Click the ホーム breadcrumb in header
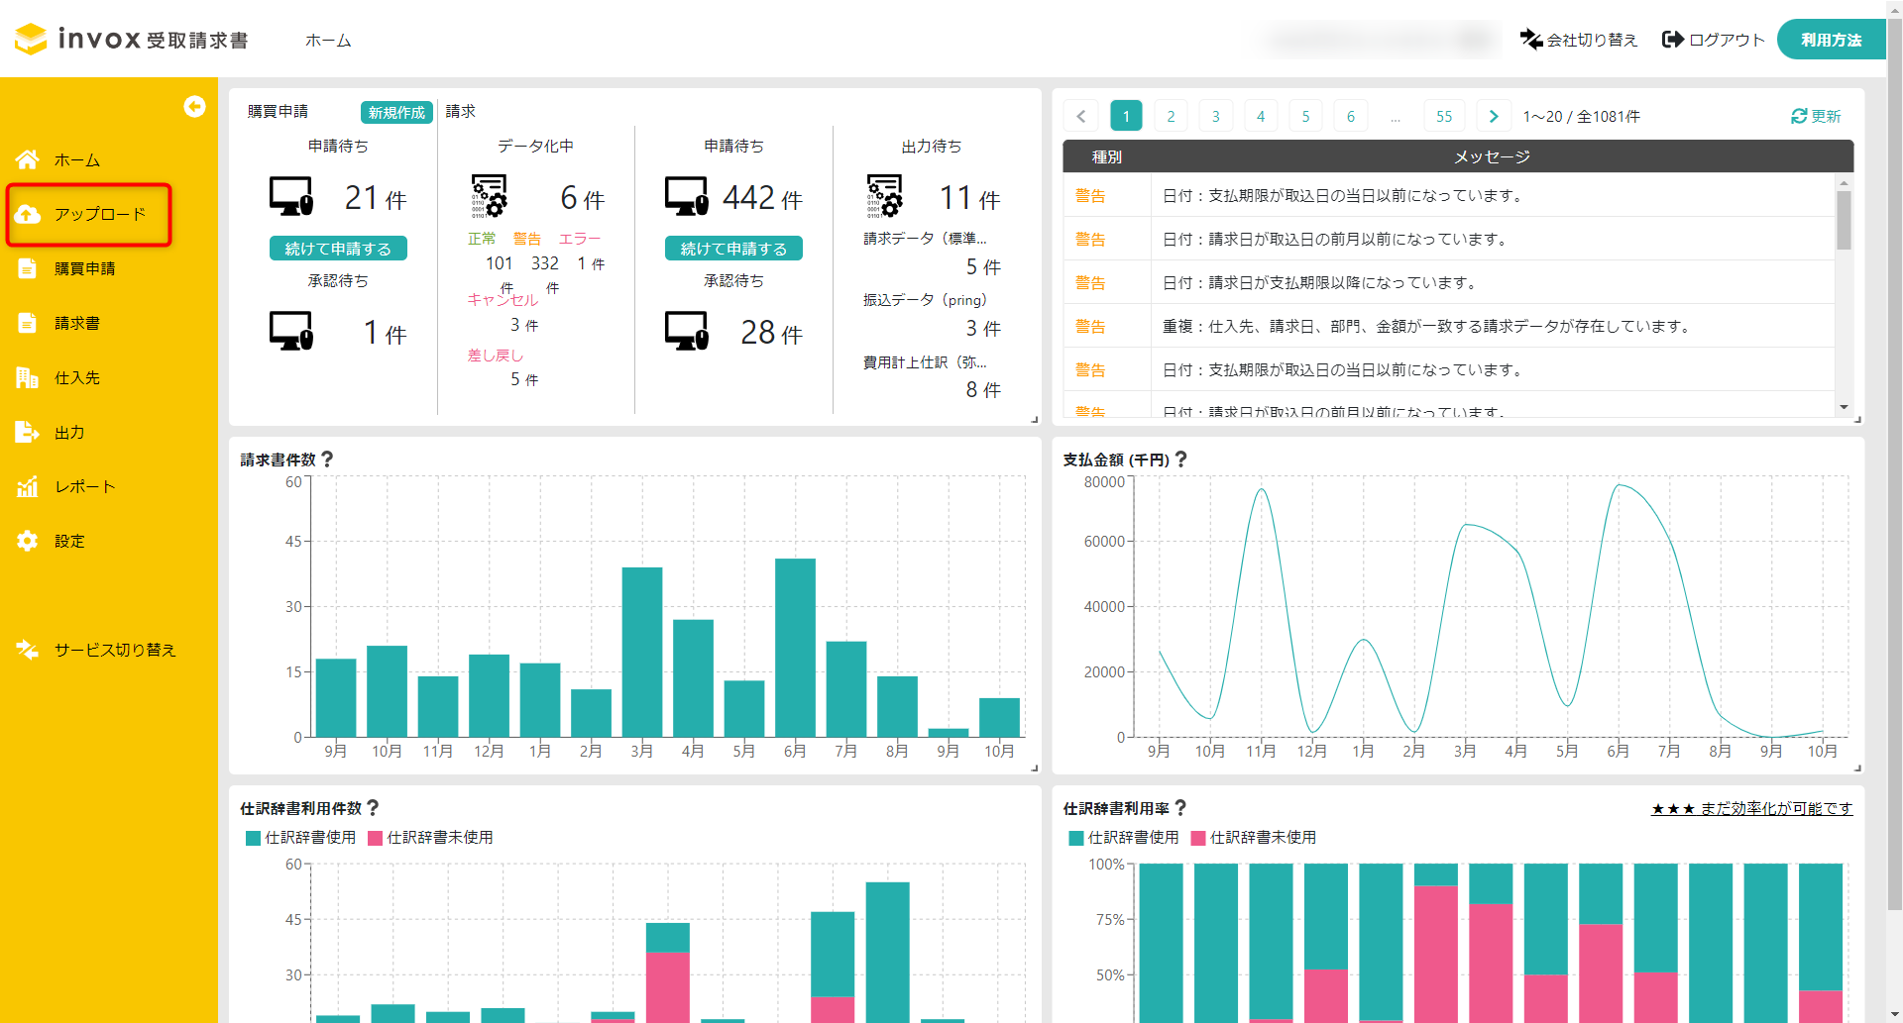This screenshot has width=1903, height=1023. click(328, 40)
